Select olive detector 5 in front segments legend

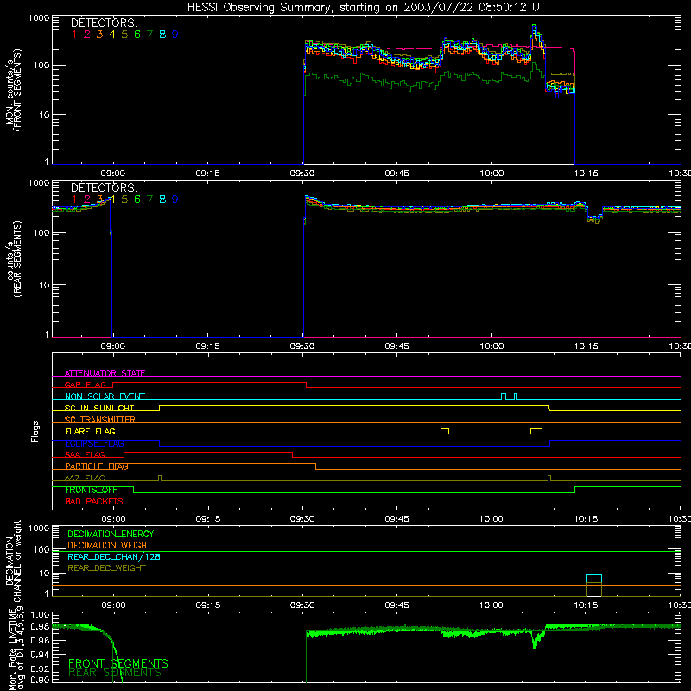[x=124, y=35]
